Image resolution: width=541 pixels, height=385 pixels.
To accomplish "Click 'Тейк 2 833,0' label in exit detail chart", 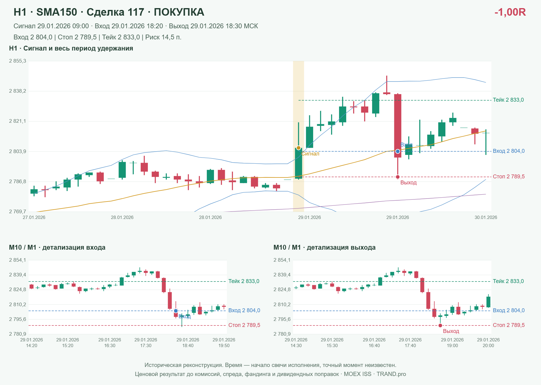I will [x=508, y=281].
